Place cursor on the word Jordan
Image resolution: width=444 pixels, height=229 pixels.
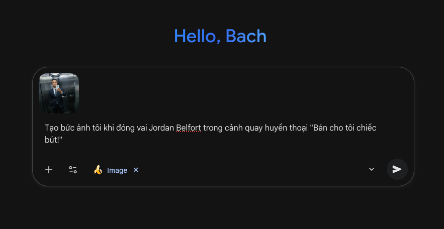click(x=161, y=128)
